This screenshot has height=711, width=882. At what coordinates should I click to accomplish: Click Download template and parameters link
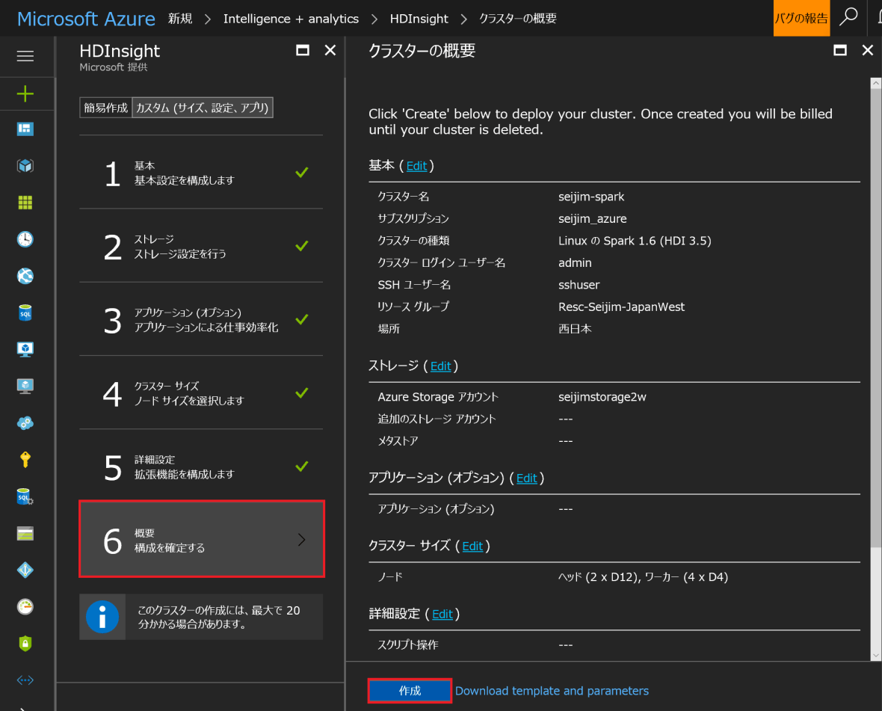tap(552, 691)
